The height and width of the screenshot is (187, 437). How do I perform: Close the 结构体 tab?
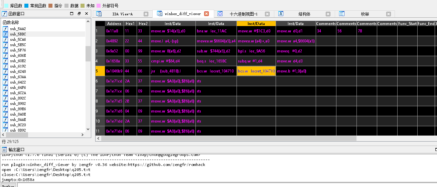pyautogui.click(x=328, y=14)
